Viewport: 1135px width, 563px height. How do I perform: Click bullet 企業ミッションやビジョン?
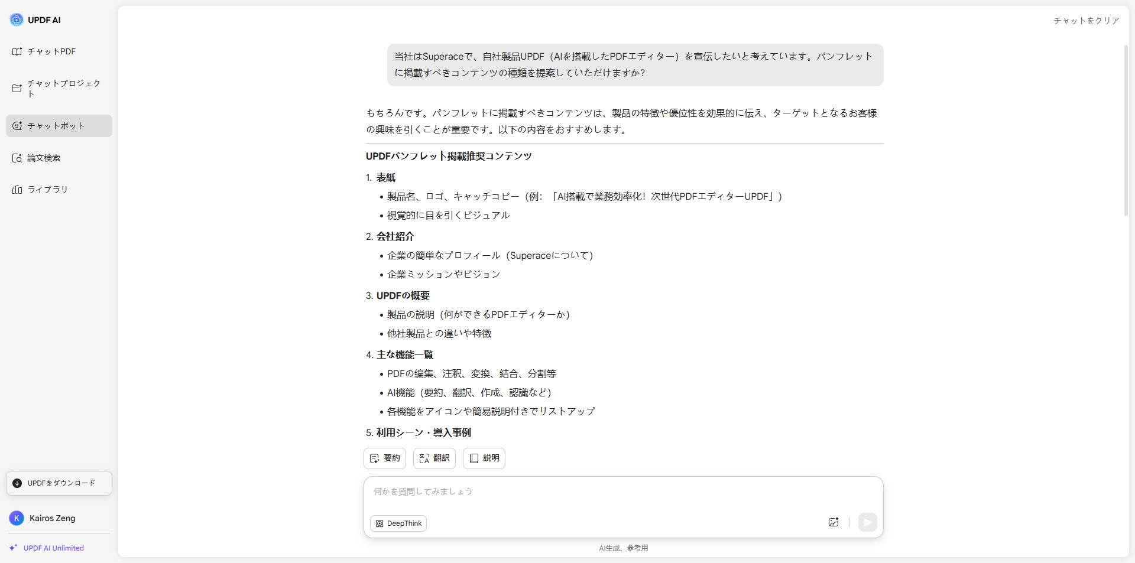coord(443,275)
